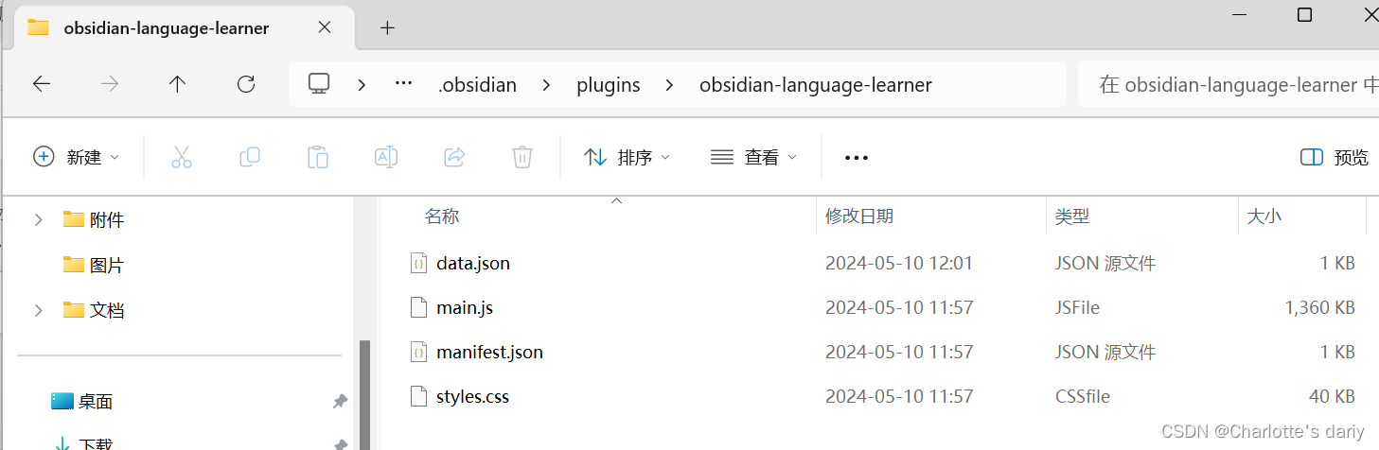The width and height of the screenshot is (1379, 450).
Task: Sort by 大小 column header
Action: [x=1264, y=216]
